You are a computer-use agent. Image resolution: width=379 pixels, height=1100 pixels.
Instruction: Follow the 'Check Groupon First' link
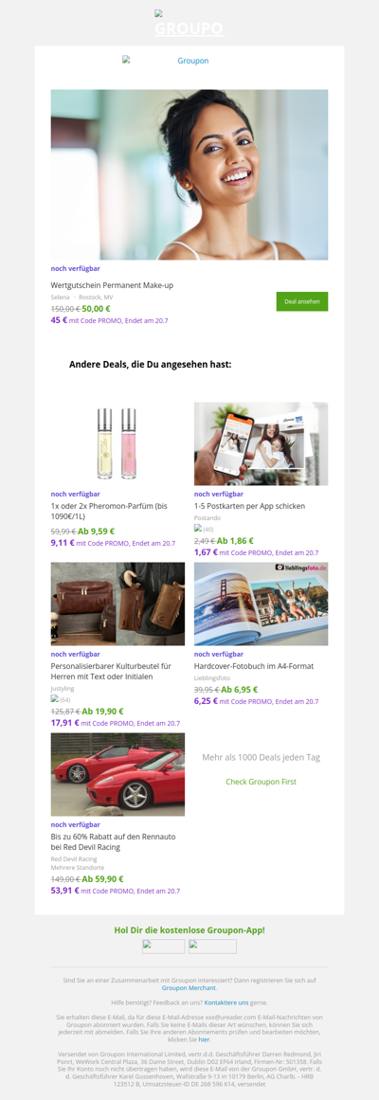pos(262,782)
